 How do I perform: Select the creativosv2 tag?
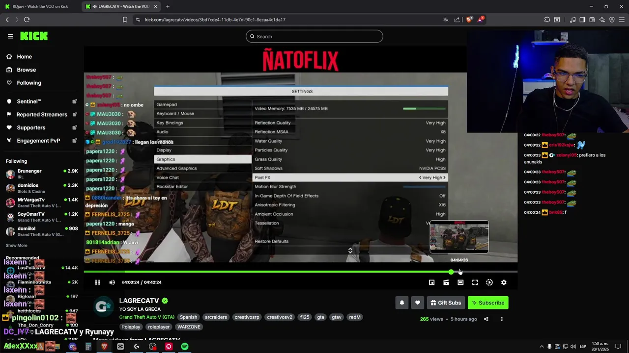(280, 317)
